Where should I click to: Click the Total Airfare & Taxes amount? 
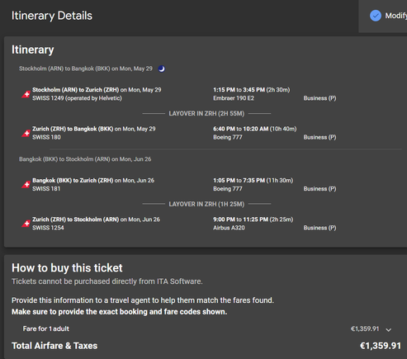tap(381, 346)
